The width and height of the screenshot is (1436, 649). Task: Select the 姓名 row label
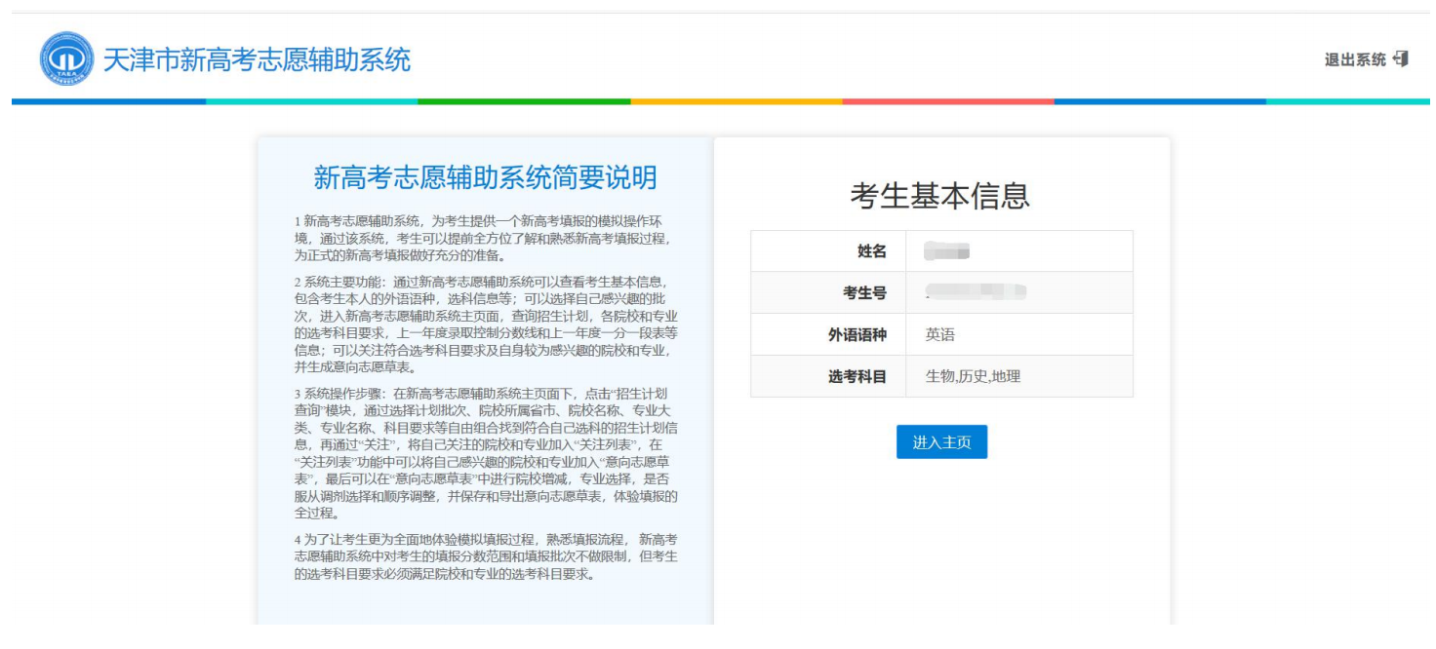point(871,251)
